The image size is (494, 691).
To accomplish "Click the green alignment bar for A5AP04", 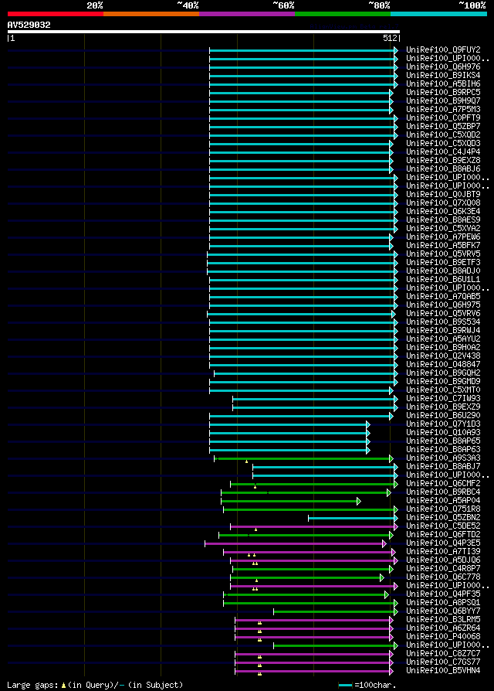I will 291,501.
